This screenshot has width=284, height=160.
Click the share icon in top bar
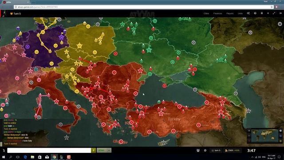248,13
